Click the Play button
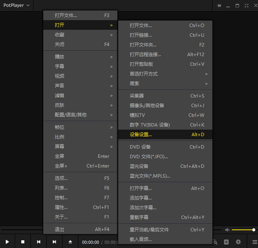This screenshot has width=258, height=248. click(x=7, y=242)
